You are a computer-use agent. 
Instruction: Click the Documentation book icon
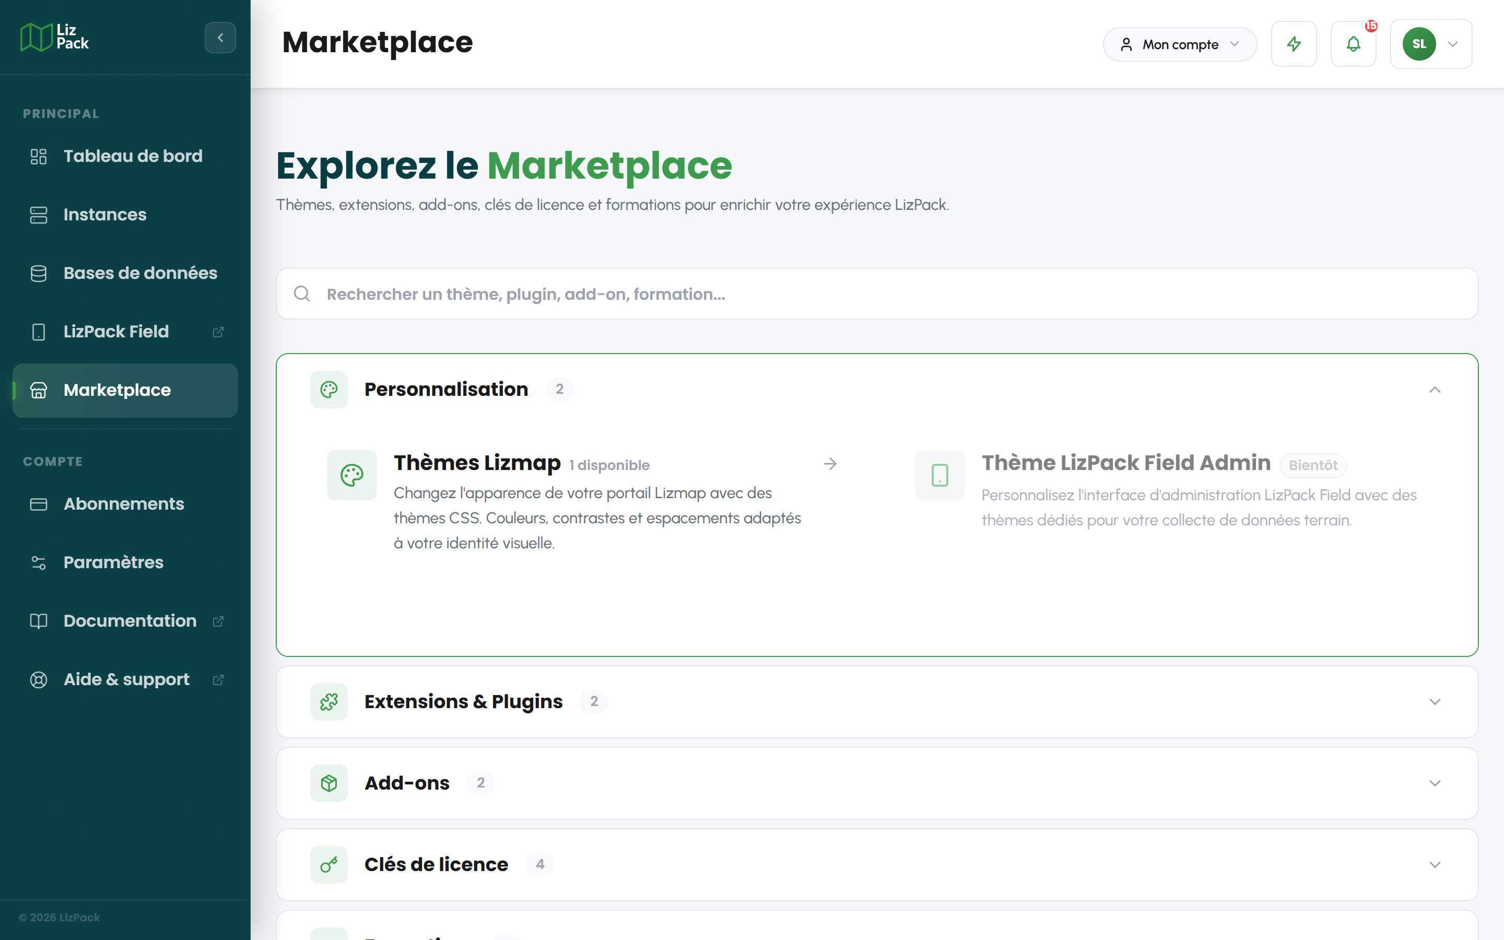point(39,621)
